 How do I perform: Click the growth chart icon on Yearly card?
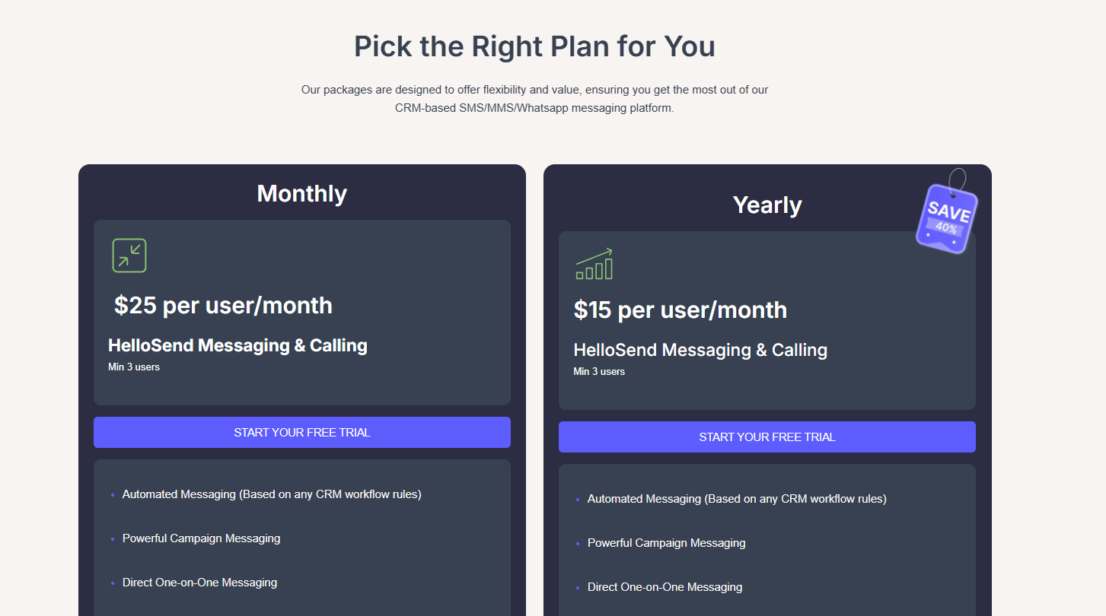(594, 263)
